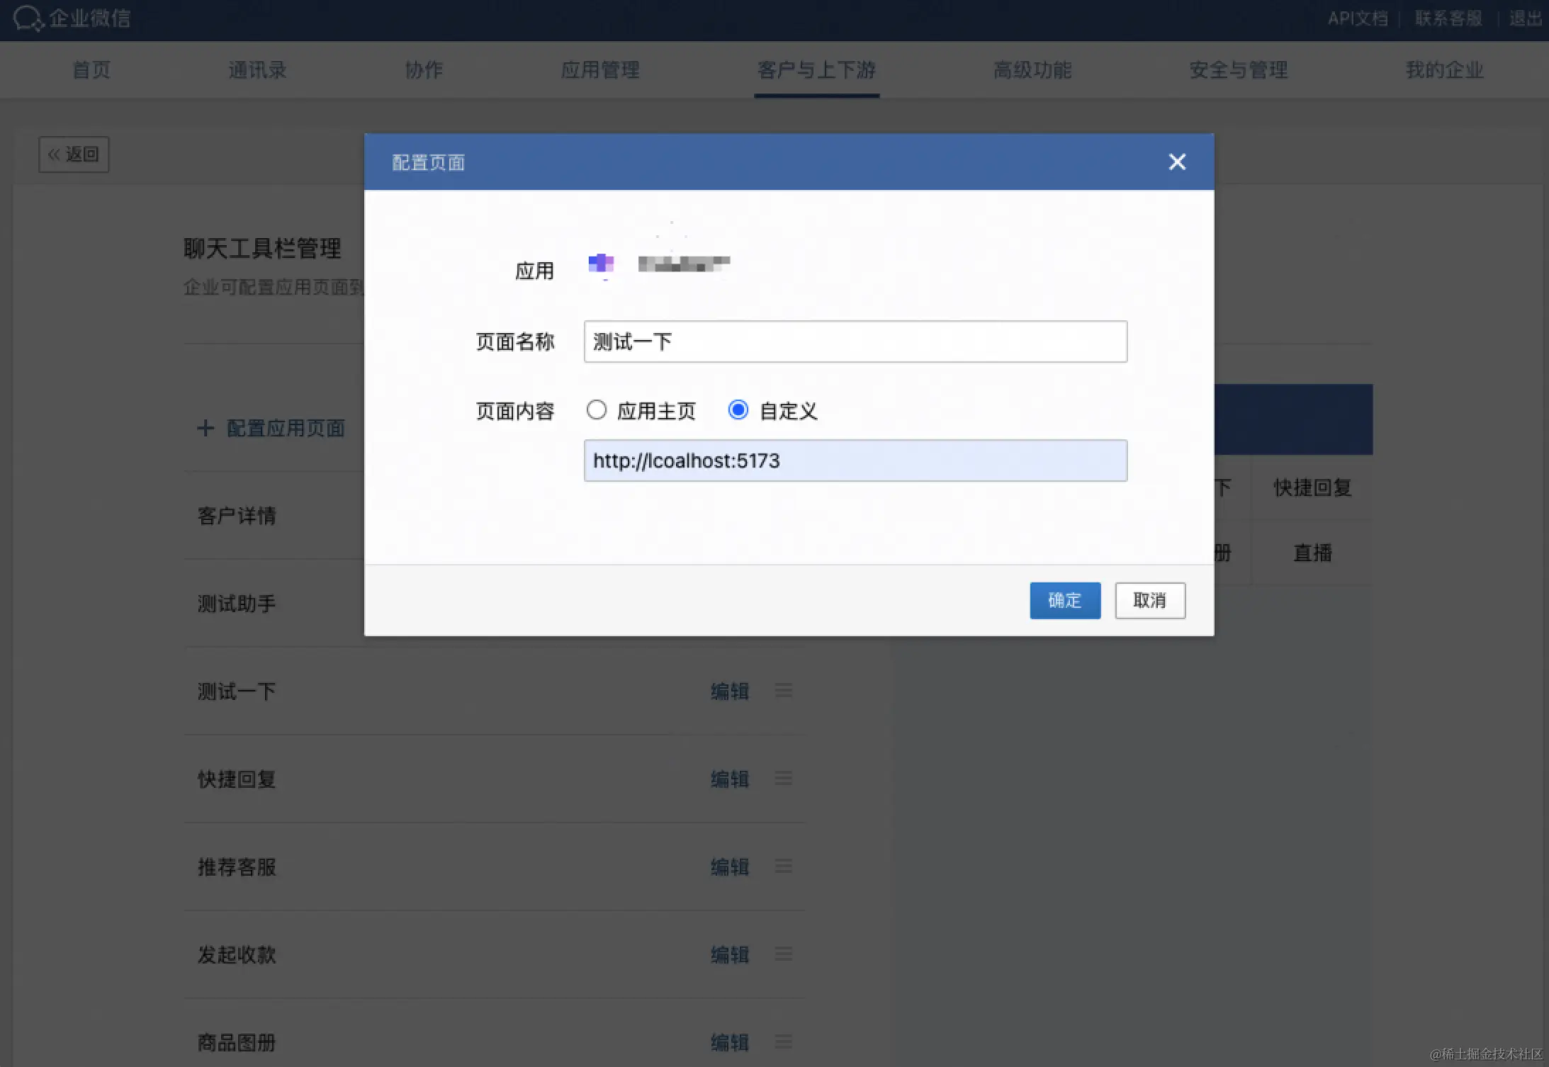Select the 自定义 radio option
1549x1067 pixels.
738,410
